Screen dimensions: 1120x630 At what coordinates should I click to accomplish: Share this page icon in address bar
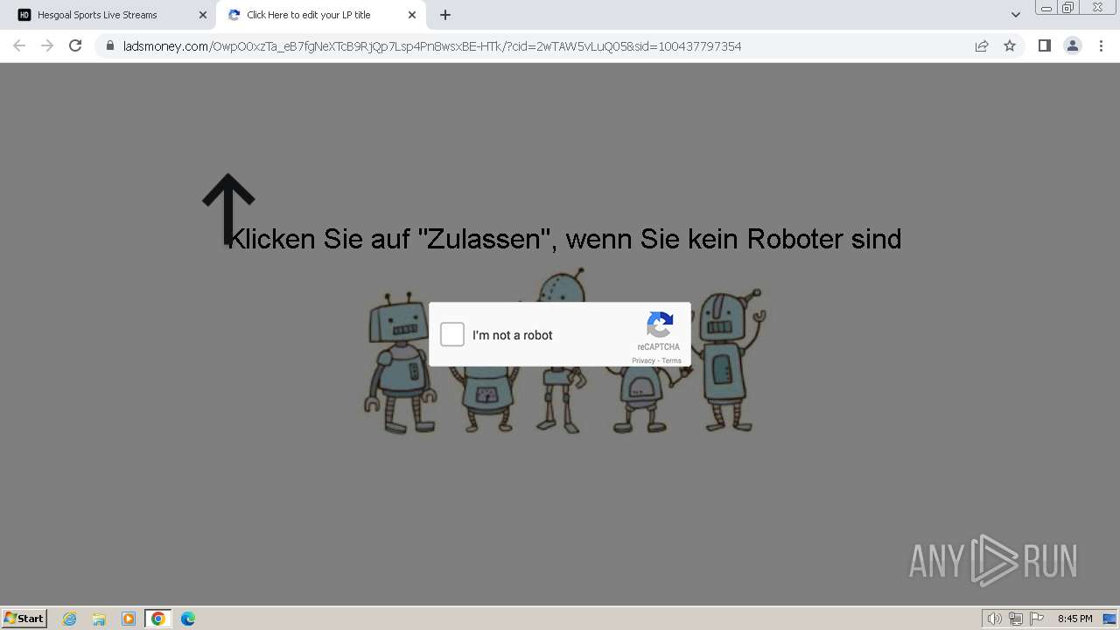[x=982, y=46]
